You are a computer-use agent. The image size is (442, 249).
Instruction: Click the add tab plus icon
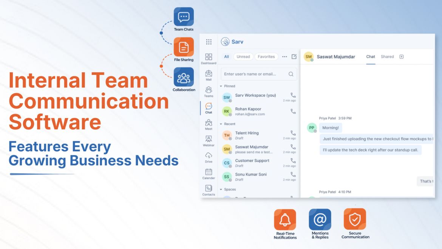402,57
